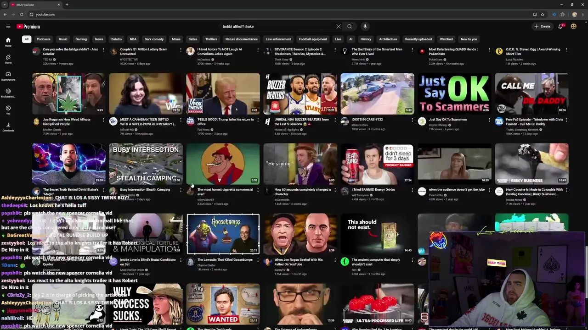
Task: Play the WANTED Ted Bundy thumbnail
Action: 223,303
